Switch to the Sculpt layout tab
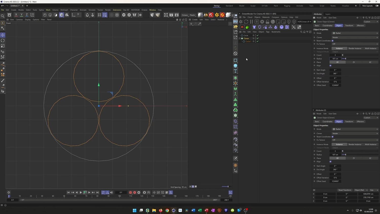Image resolution: width=380 pixels, height=214 pixels. click(253, 6)
